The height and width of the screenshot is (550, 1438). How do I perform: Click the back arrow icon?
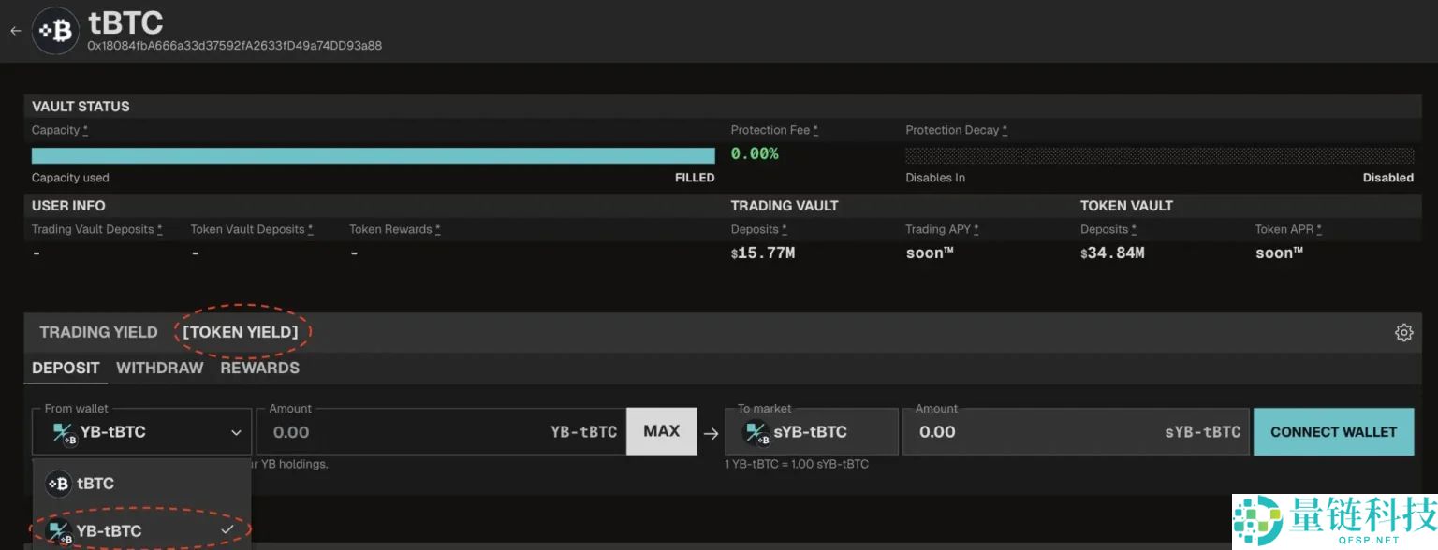[x=15, y=31]
